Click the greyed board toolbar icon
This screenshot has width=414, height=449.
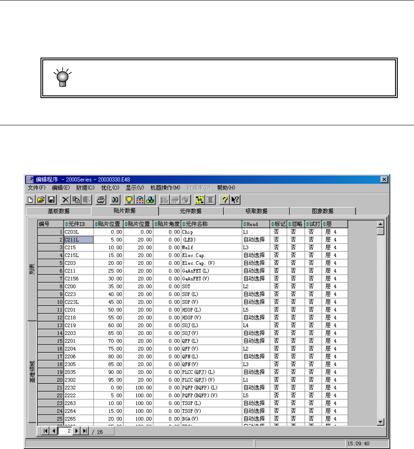click(x=165, y=200)
